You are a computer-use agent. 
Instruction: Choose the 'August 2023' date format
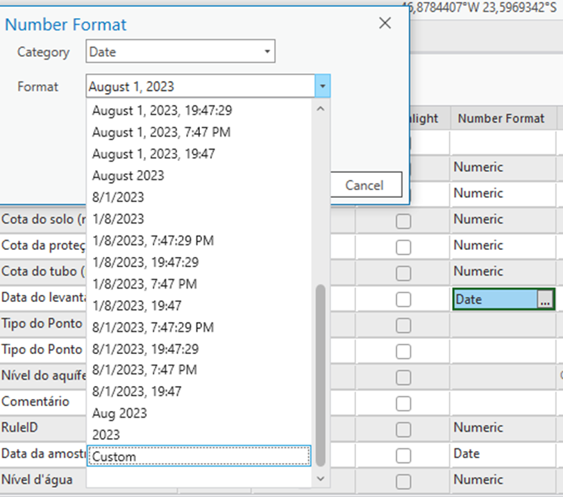(128, 176)
